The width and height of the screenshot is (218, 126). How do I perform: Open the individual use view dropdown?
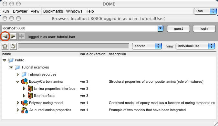(195, 46)
